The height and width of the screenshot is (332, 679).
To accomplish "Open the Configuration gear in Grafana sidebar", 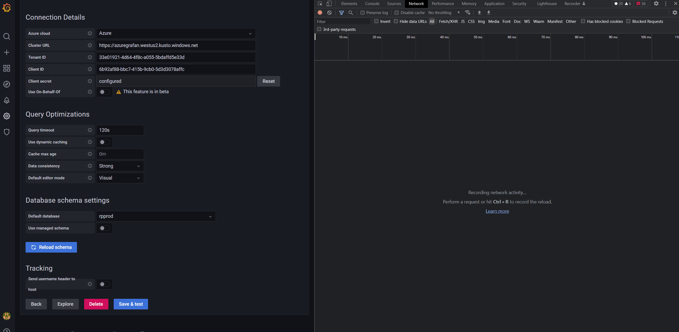I will click(x=7, y=116).
